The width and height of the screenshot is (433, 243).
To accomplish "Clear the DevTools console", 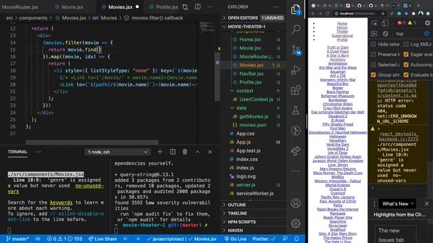I will 385,34.
